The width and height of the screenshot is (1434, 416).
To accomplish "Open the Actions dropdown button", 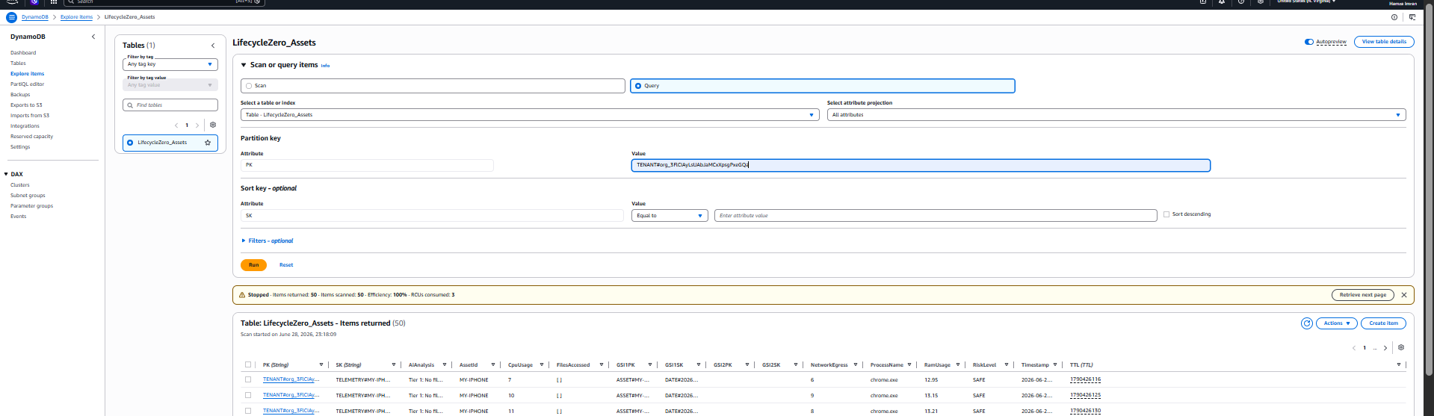I will (x=1337, y=323).
